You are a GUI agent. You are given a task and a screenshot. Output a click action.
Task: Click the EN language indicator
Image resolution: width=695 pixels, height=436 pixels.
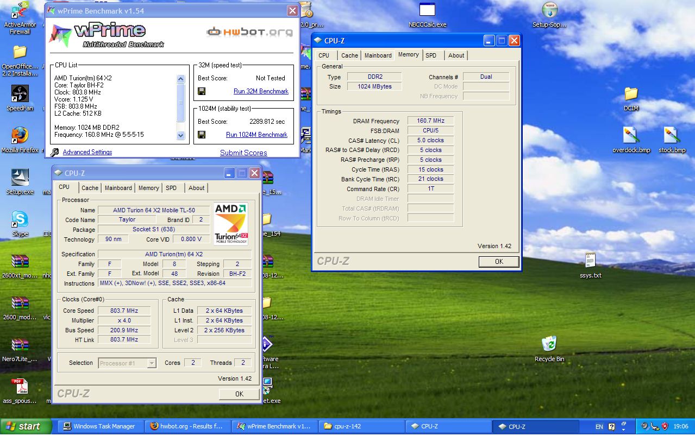point(599,427)
